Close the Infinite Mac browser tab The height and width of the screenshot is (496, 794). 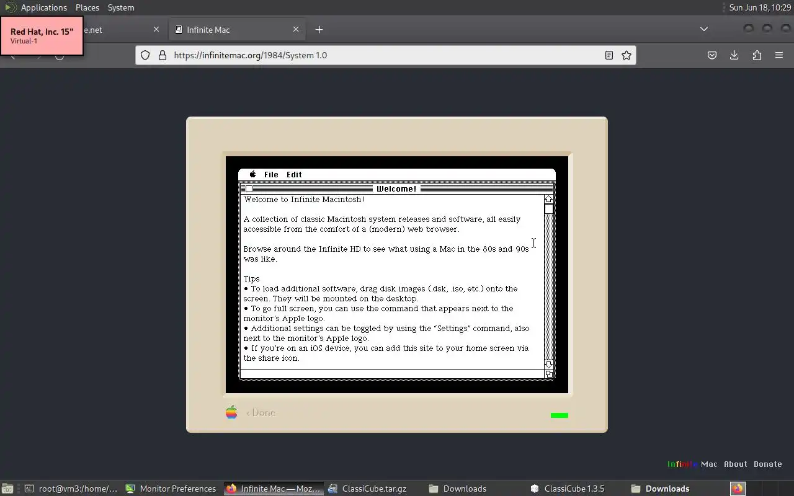click(x=296, y=29)
